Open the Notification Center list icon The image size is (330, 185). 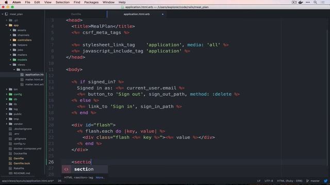[x=323, y=2]
